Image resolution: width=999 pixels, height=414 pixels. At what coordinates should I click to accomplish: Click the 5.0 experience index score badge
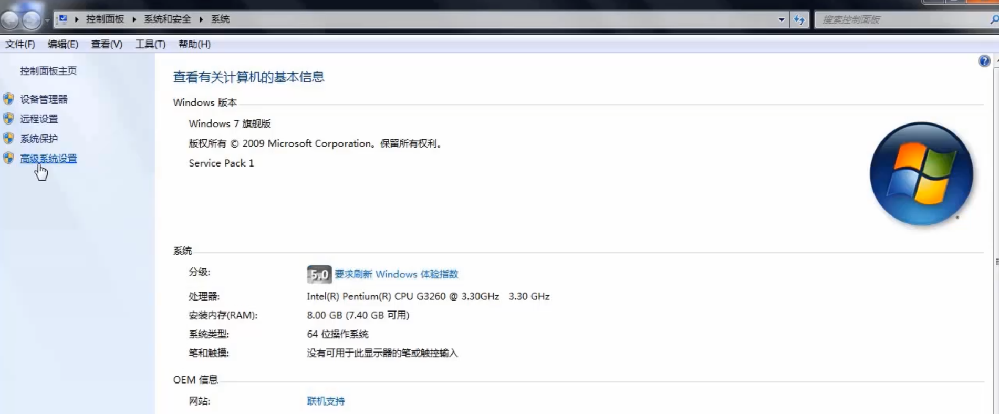coord(319,274)
